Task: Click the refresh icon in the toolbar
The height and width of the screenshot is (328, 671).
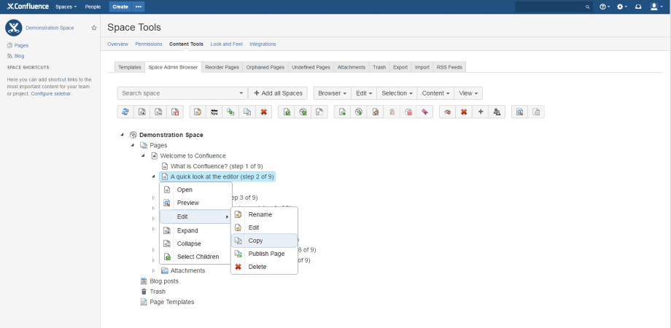Action: point(125,112)
